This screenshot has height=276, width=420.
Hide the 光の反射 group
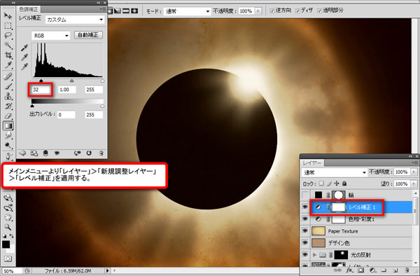tap(305, 254)
